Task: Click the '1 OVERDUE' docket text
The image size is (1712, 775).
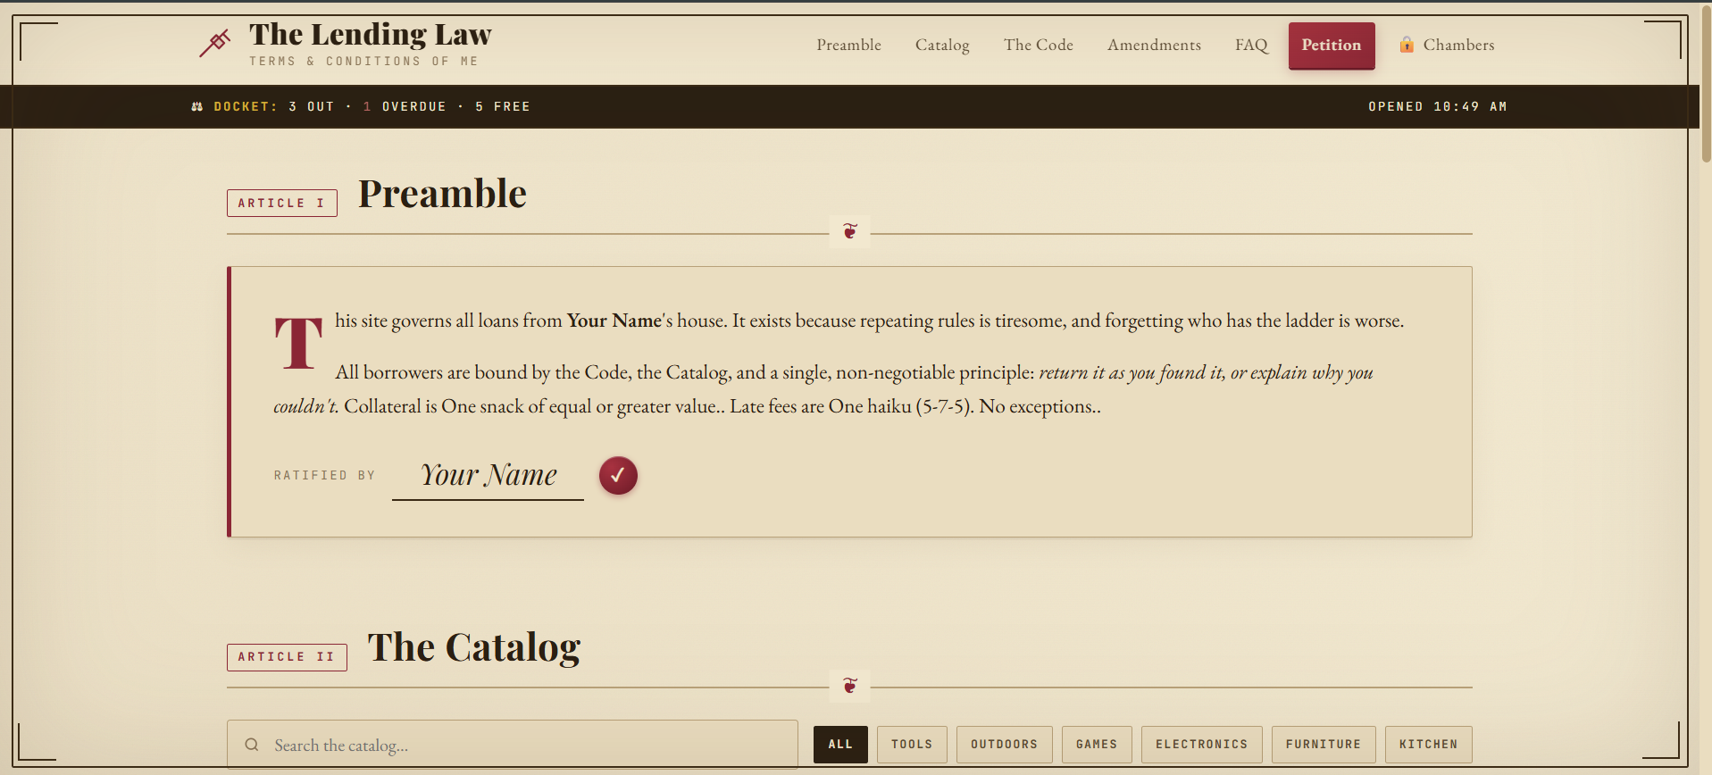Action: point(405,106)
